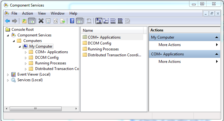Select the Computers folder in tree

click(33, 41)
